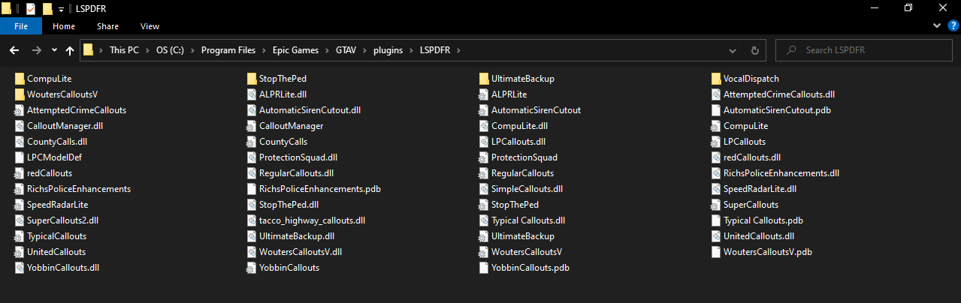Click the UltimateBackup folder icon
961x303 pixels.
[x=484, y=79]
